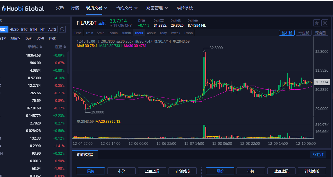333x177 pixels.
Task: Switch quote currency to BTC
Action: (x=24, y=29)
